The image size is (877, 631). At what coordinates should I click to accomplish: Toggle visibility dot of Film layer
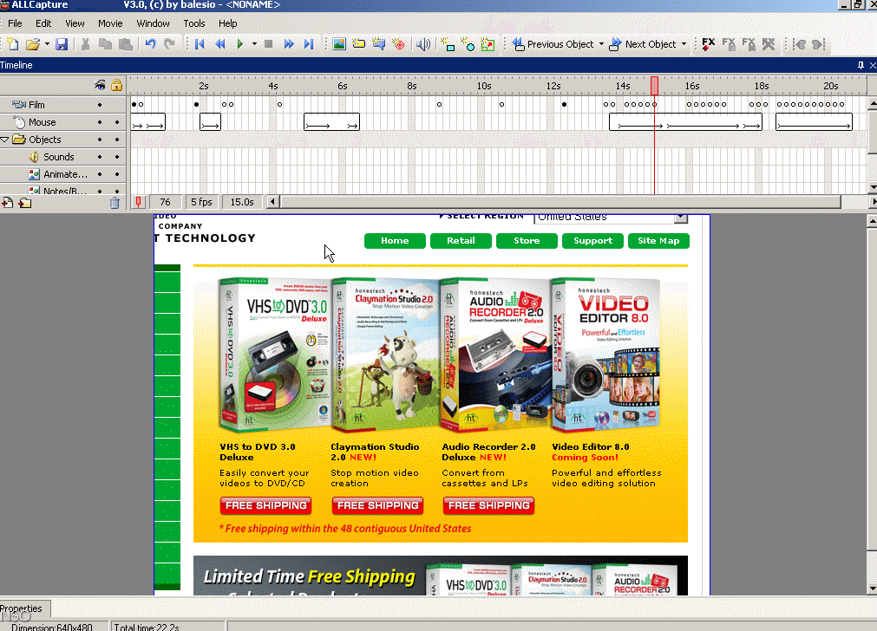click(100, 105)
